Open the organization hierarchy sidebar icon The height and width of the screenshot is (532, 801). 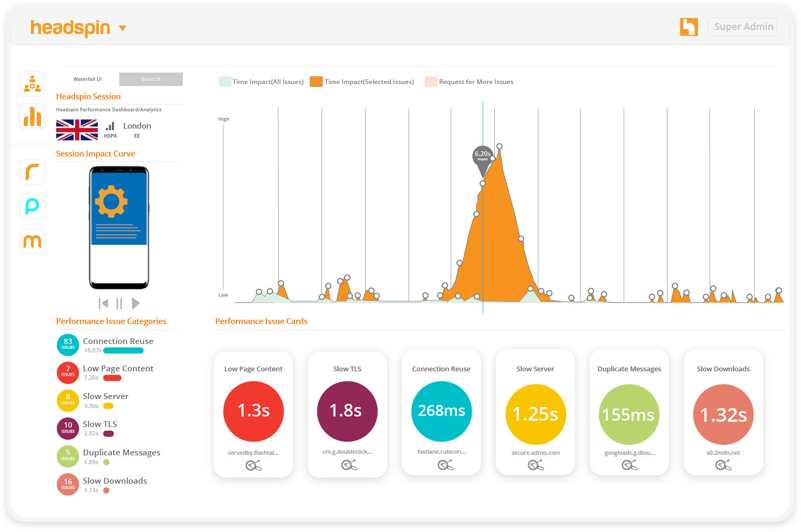[x=32, y=84]
